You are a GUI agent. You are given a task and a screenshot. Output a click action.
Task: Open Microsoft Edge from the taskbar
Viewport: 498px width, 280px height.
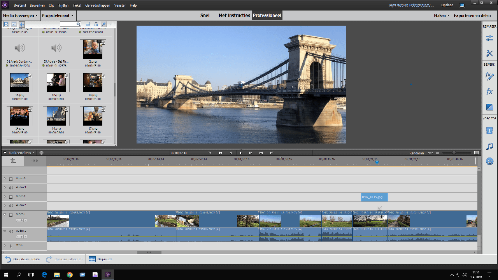point(44,275)
